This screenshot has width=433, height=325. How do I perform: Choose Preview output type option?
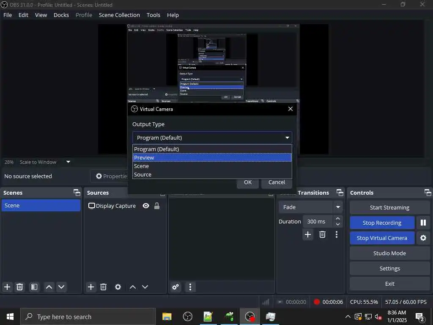click(212, 157)
